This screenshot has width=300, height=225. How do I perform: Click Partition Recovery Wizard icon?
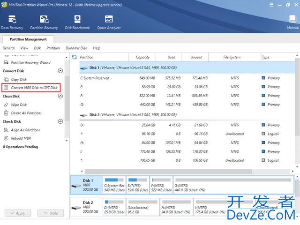click(6, 62)
